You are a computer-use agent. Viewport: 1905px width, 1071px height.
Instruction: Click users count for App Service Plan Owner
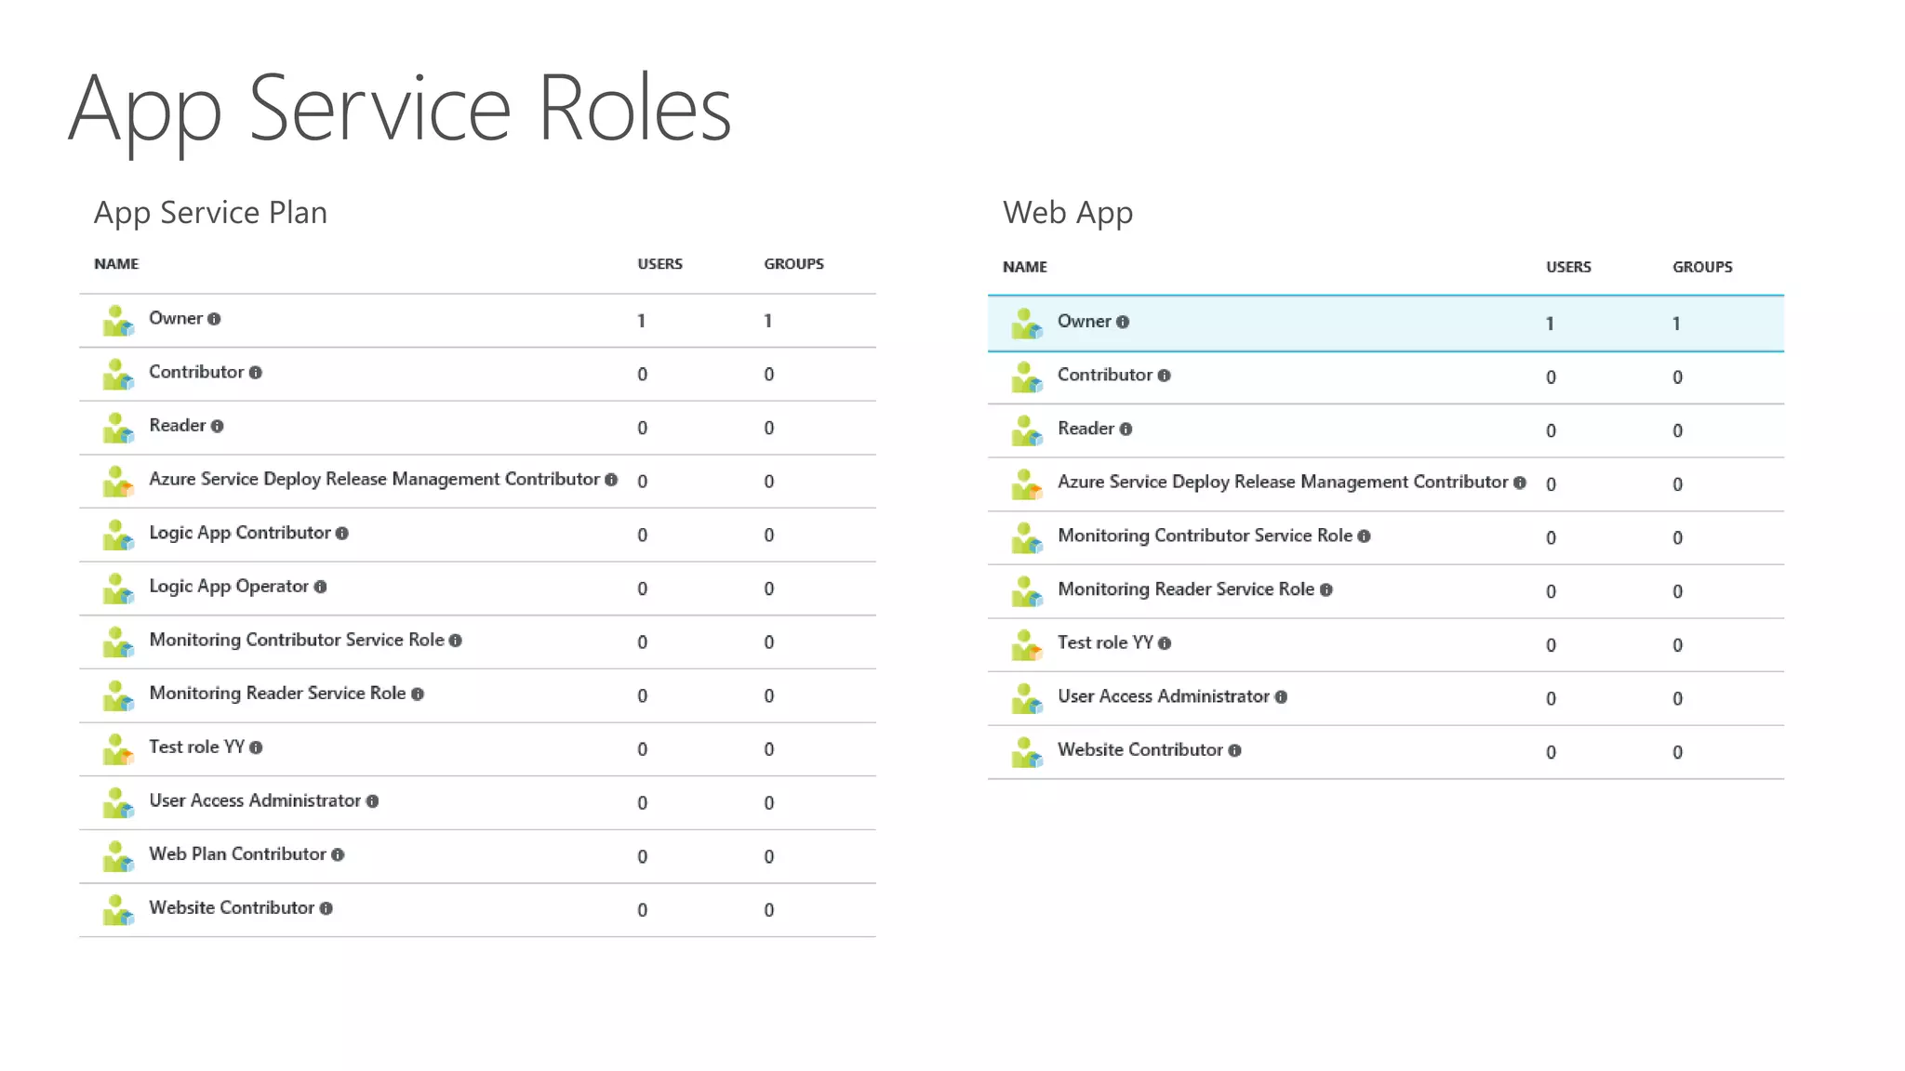641,322
